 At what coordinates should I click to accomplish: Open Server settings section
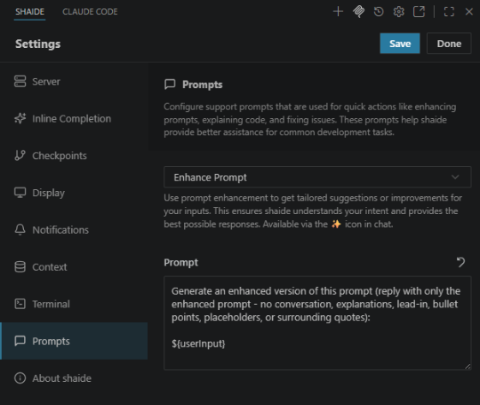point(74,82)
